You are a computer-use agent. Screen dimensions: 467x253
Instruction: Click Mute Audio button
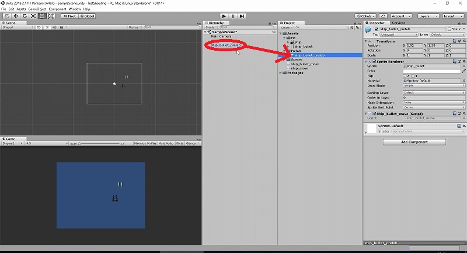coord(166,143)
